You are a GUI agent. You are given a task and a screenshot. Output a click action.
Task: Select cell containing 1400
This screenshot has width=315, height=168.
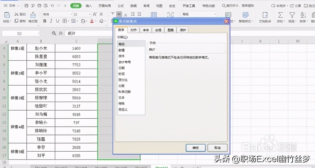point(76,48)
